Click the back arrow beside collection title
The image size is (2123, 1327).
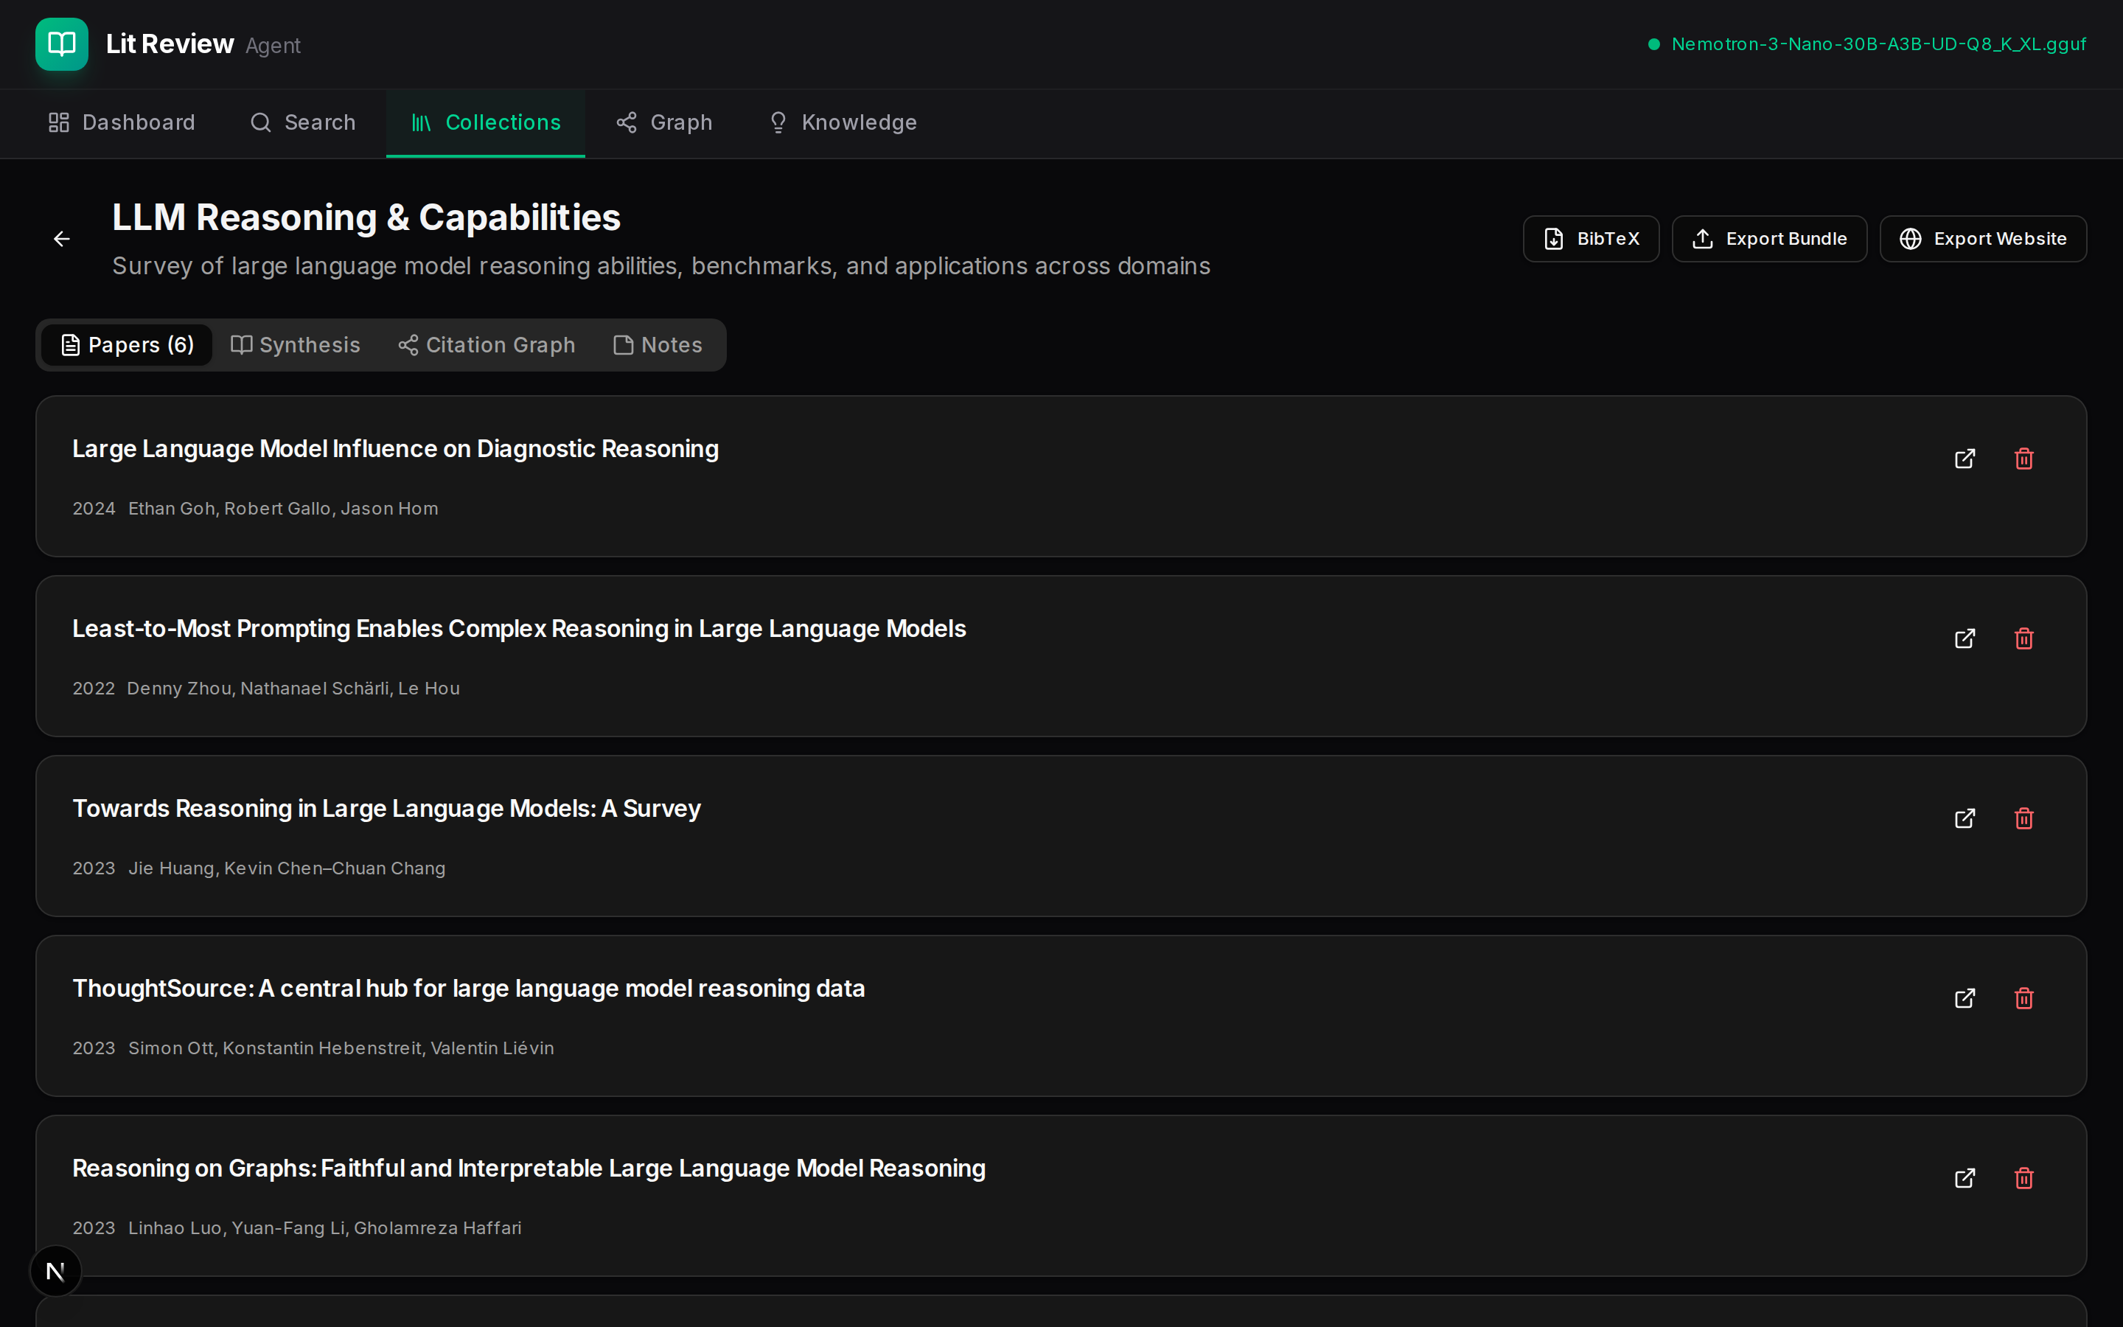point(61,239)
